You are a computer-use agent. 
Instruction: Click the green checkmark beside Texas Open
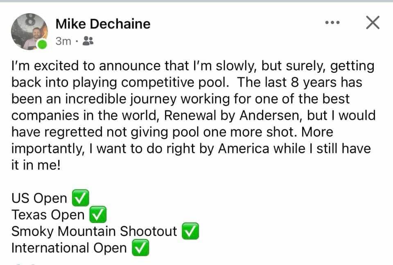[x=97, y=215]
